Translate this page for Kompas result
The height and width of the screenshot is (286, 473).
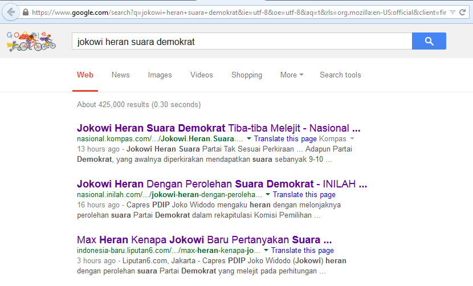tap(285, 139)
